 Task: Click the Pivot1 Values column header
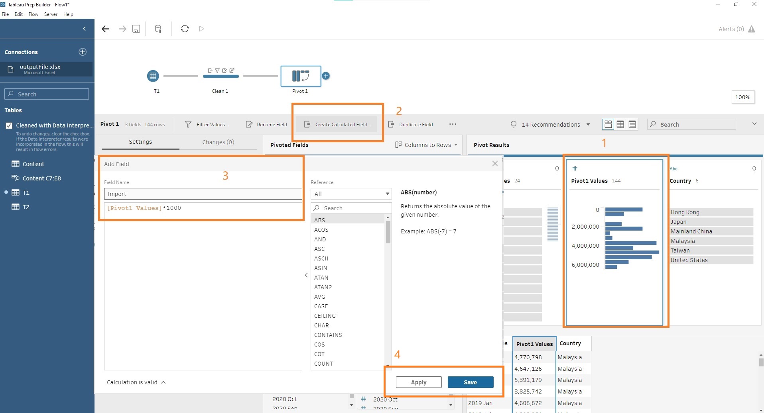[534, 344]
